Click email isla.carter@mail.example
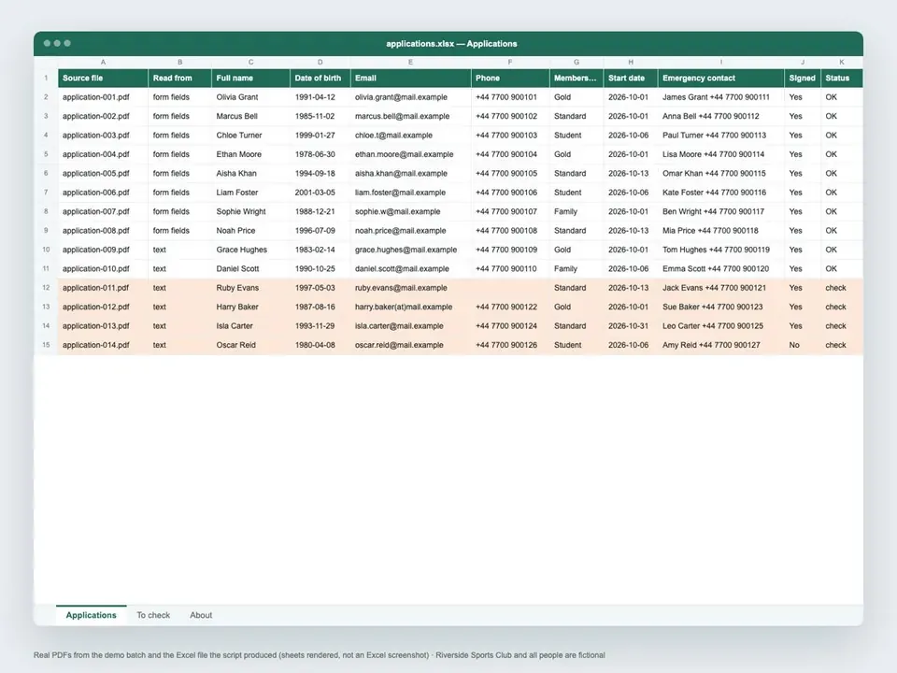Viewport: 897px width, 673px height. 411,326
